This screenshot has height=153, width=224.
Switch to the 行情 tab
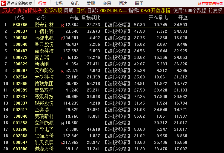[42, 3]
